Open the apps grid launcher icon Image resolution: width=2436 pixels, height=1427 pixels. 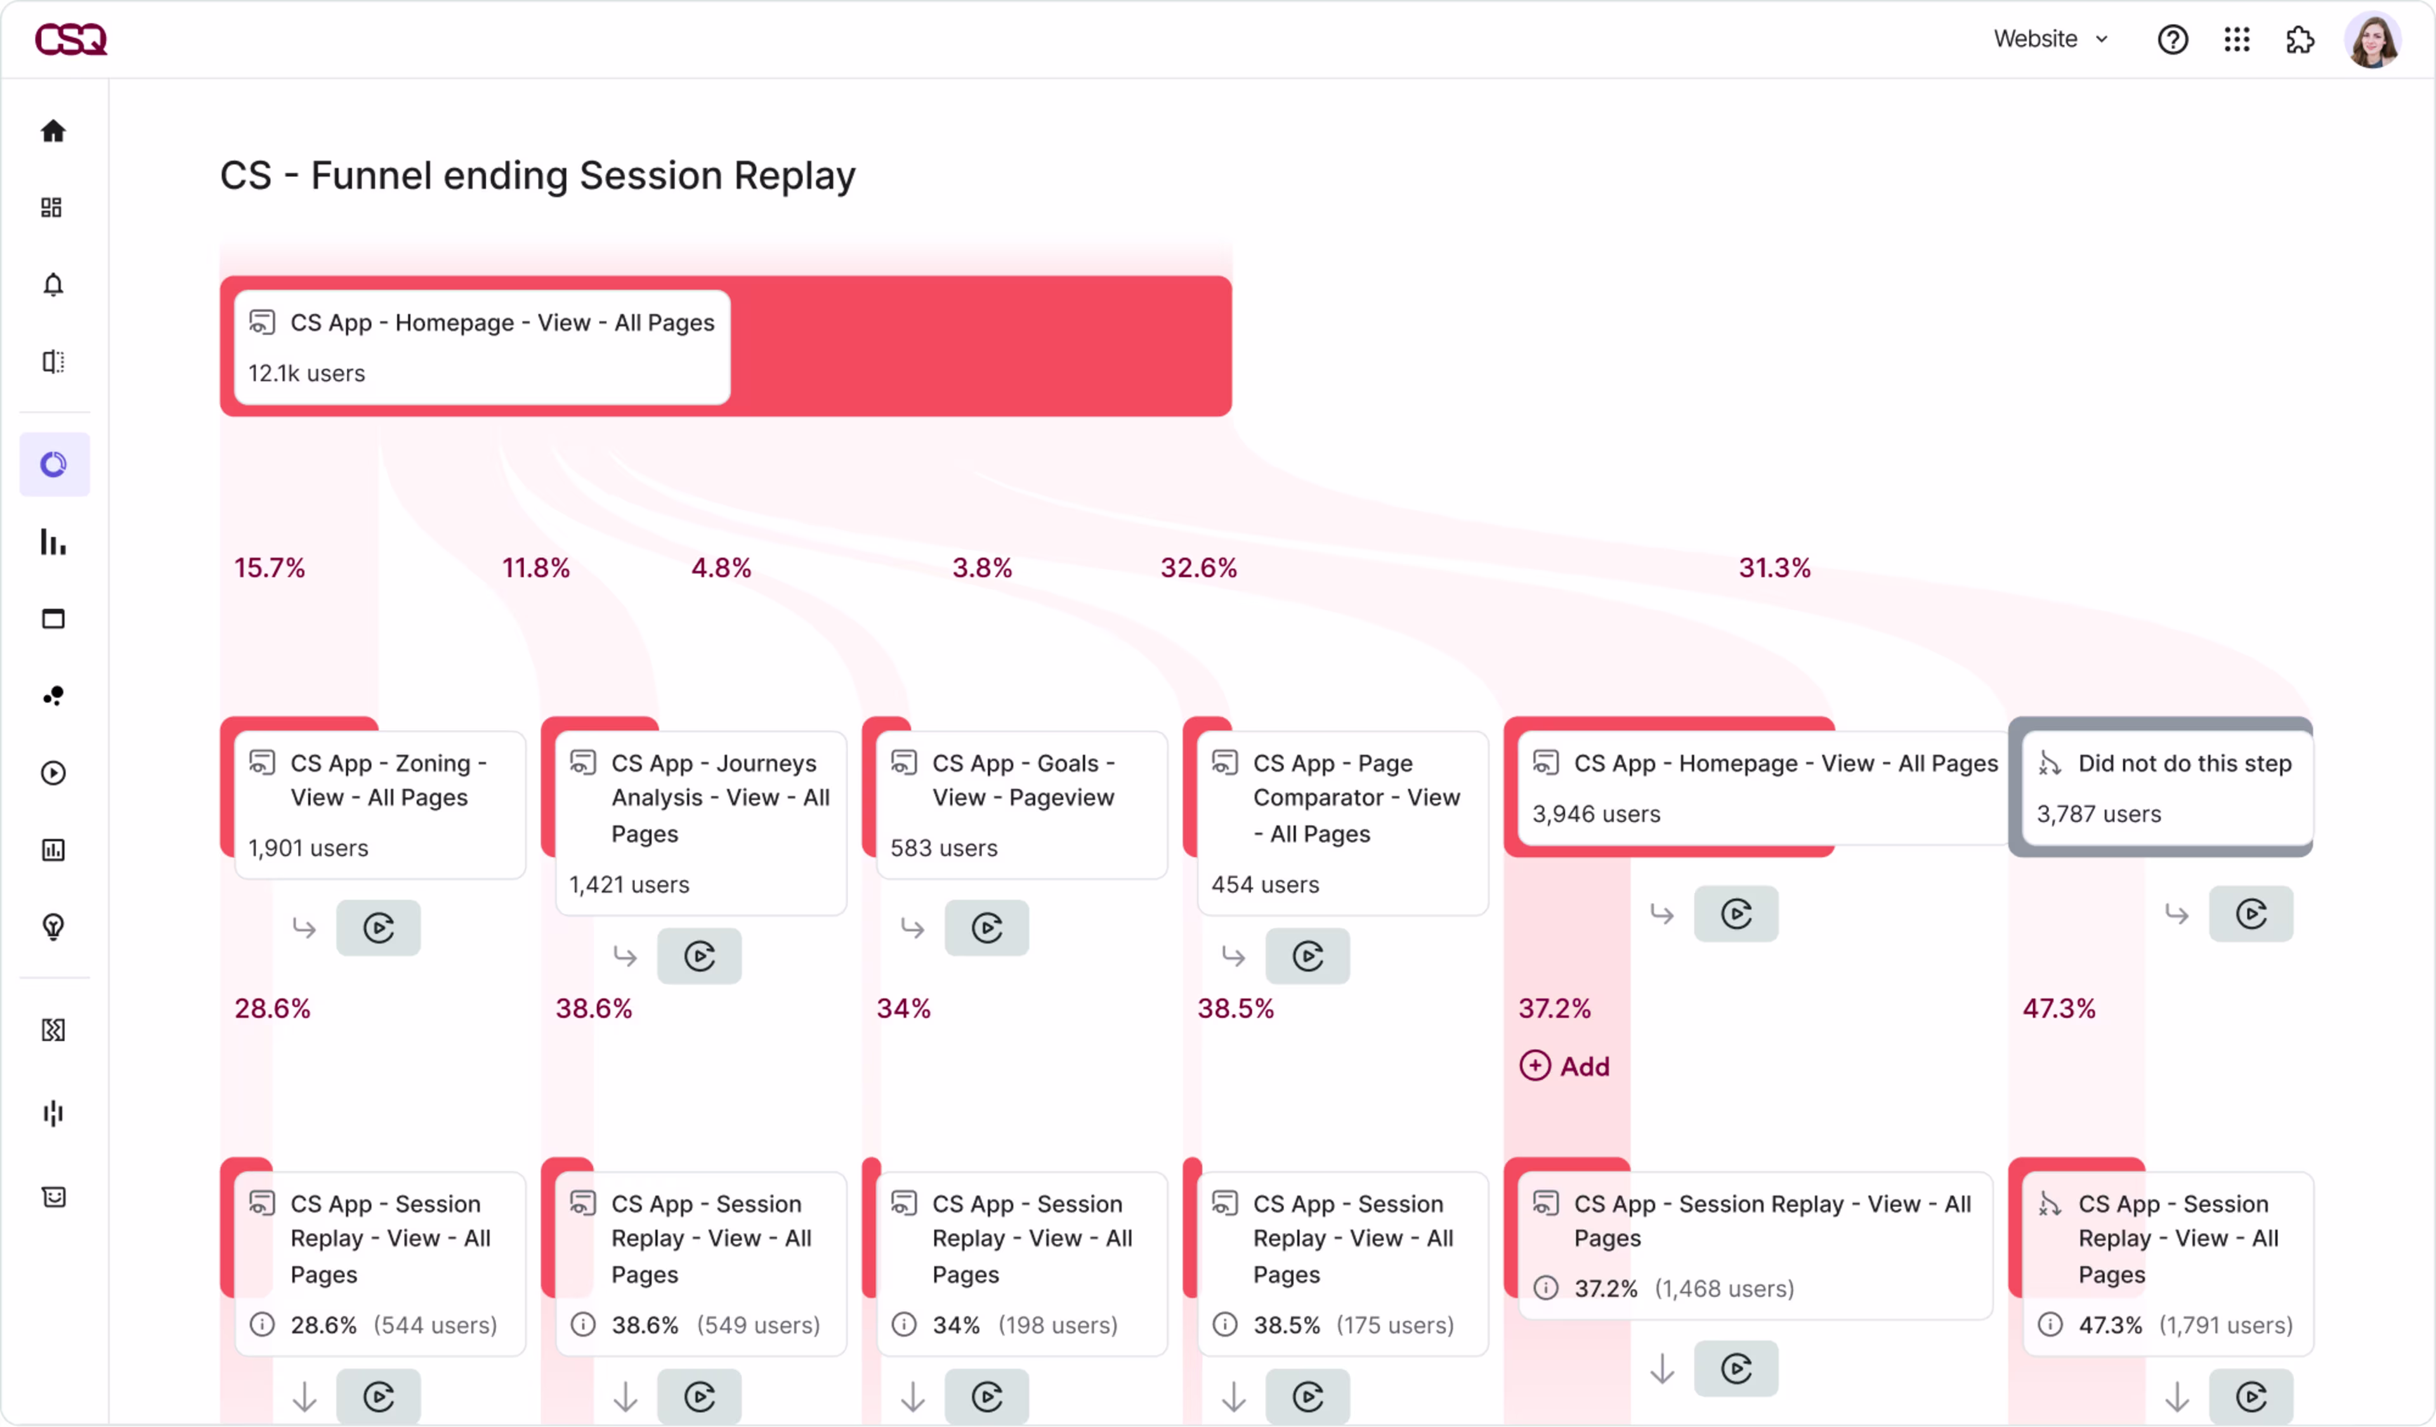pyautogui.click(x=2237, y=39)
